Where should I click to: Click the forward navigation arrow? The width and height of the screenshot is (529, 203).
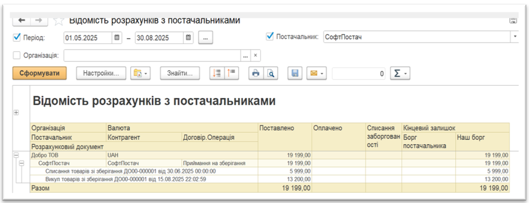[x=39, y=21]
